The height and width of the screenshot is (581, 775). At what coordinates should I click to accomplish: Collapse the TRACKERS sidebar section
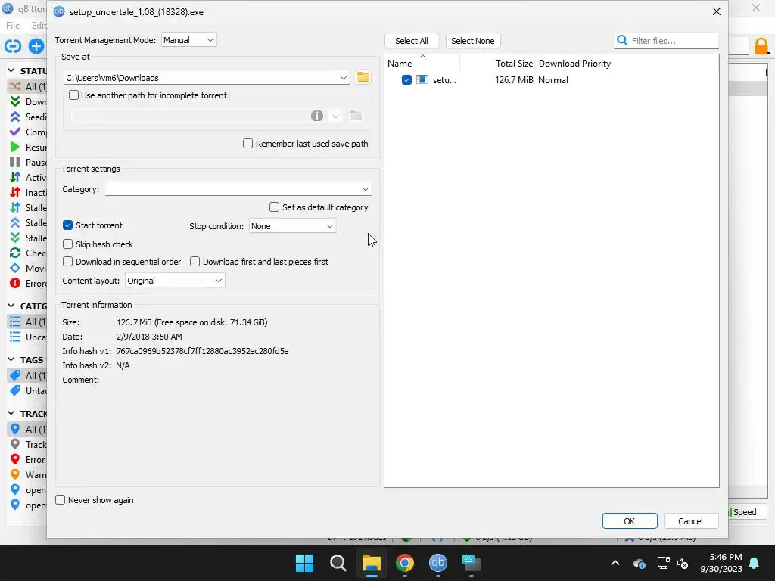(11, 413)
